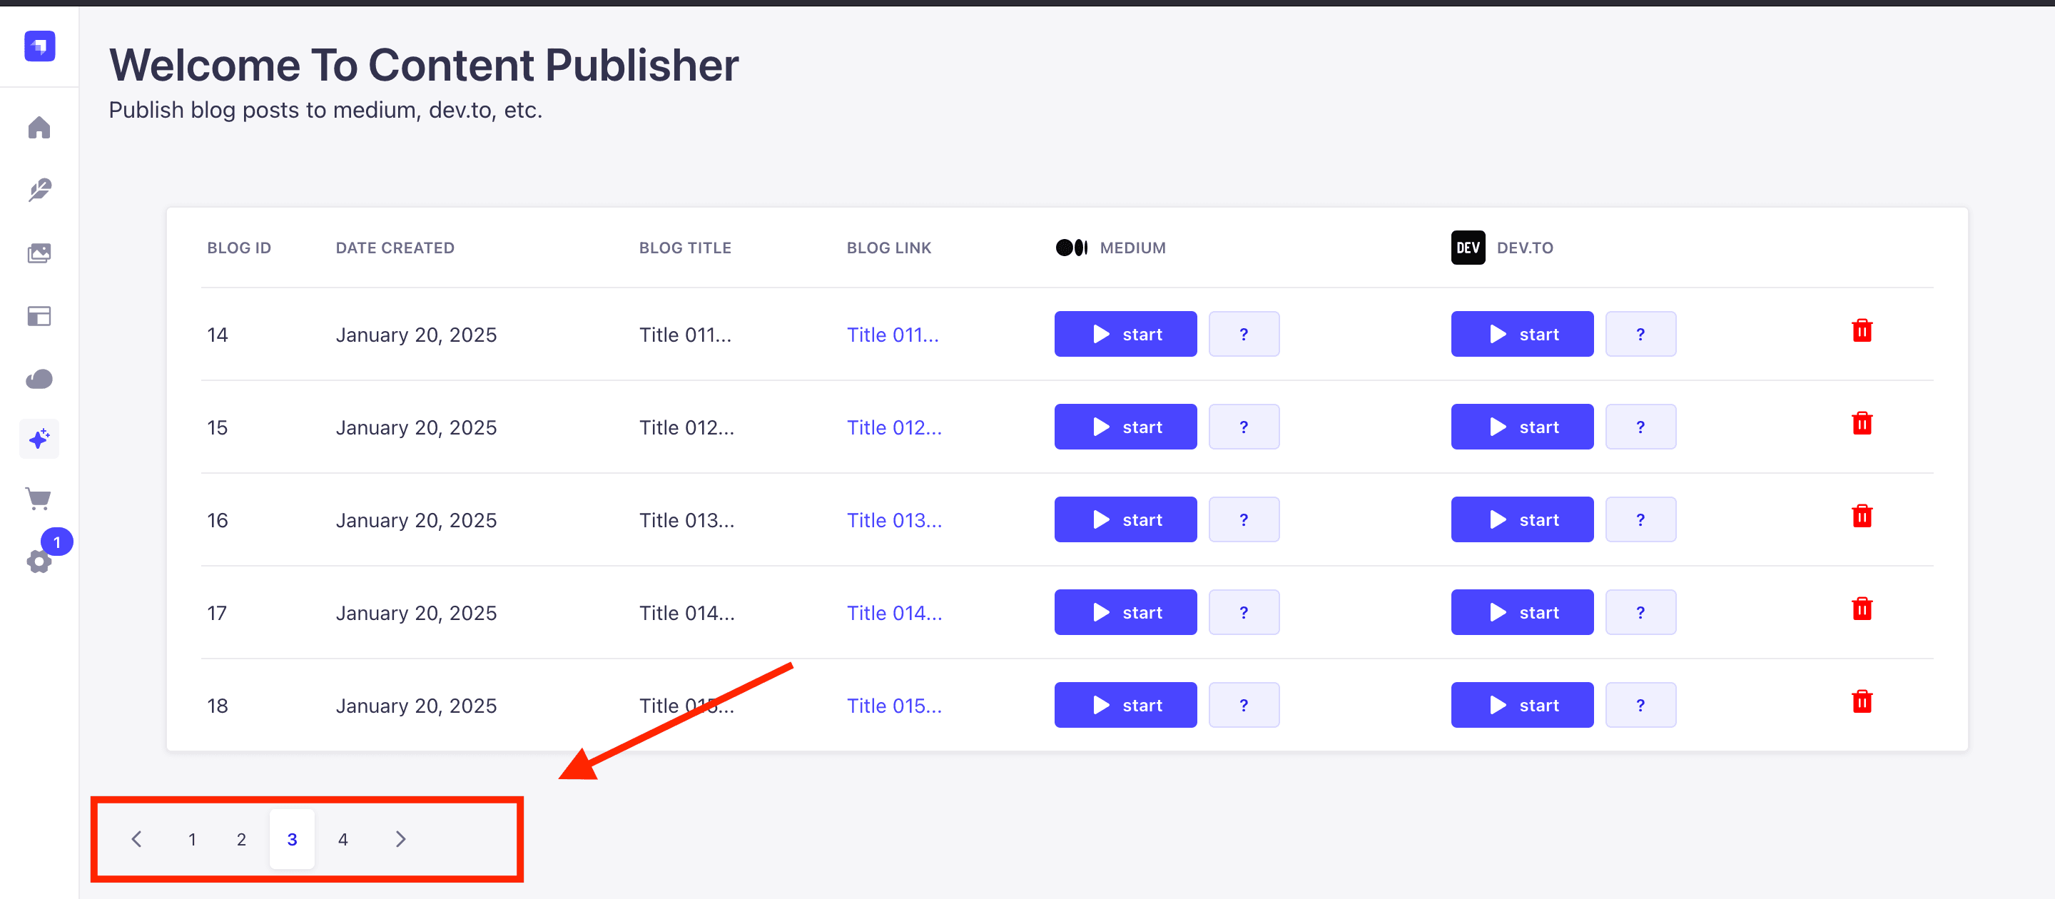The width and height of the screenshot is (2055, 899).
Task: Click trash icon for blog 17
Action: click(x=1861, y=609)
